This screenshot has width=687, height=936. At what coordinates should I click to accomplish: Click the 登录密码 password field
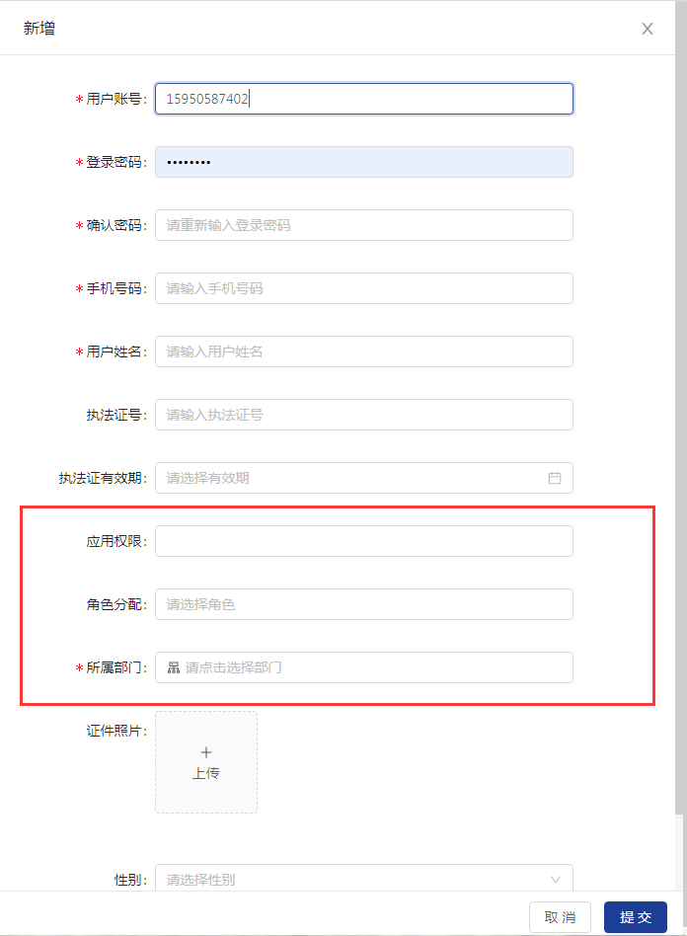[363, 162]
